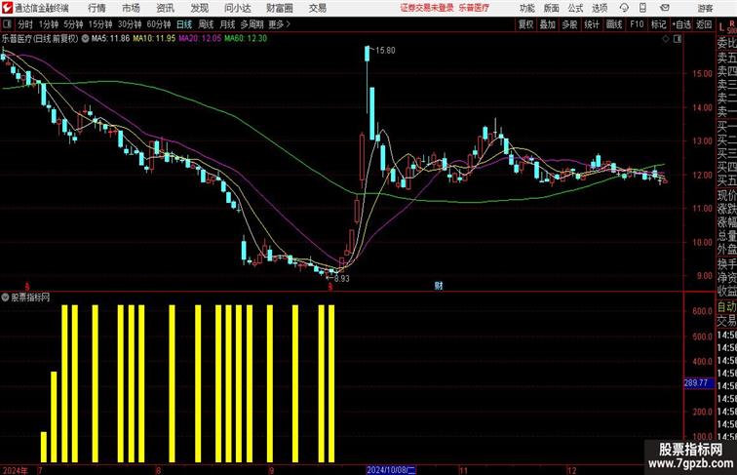Click the 多股 multi-stock button
Screen dimensions: 737x475
click(569, 24)
